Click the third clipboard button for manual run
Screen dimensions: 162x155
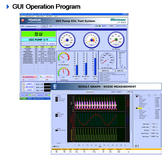point(28,90)
